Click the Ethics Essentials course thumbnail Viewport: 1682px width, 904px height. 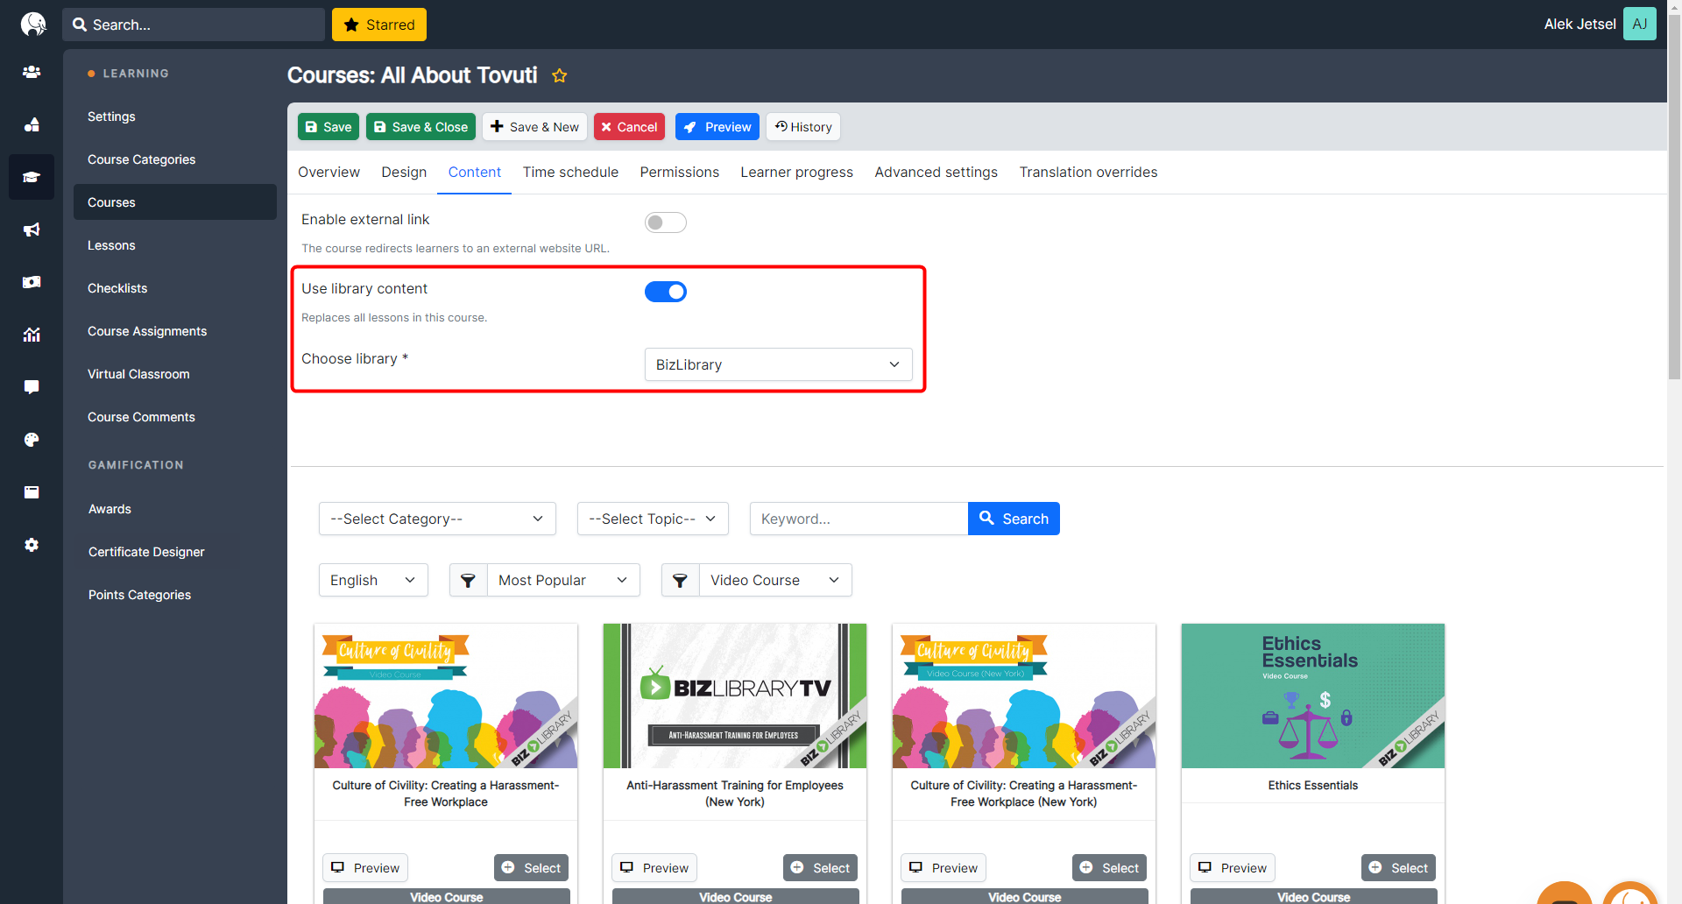(1312, 696)
